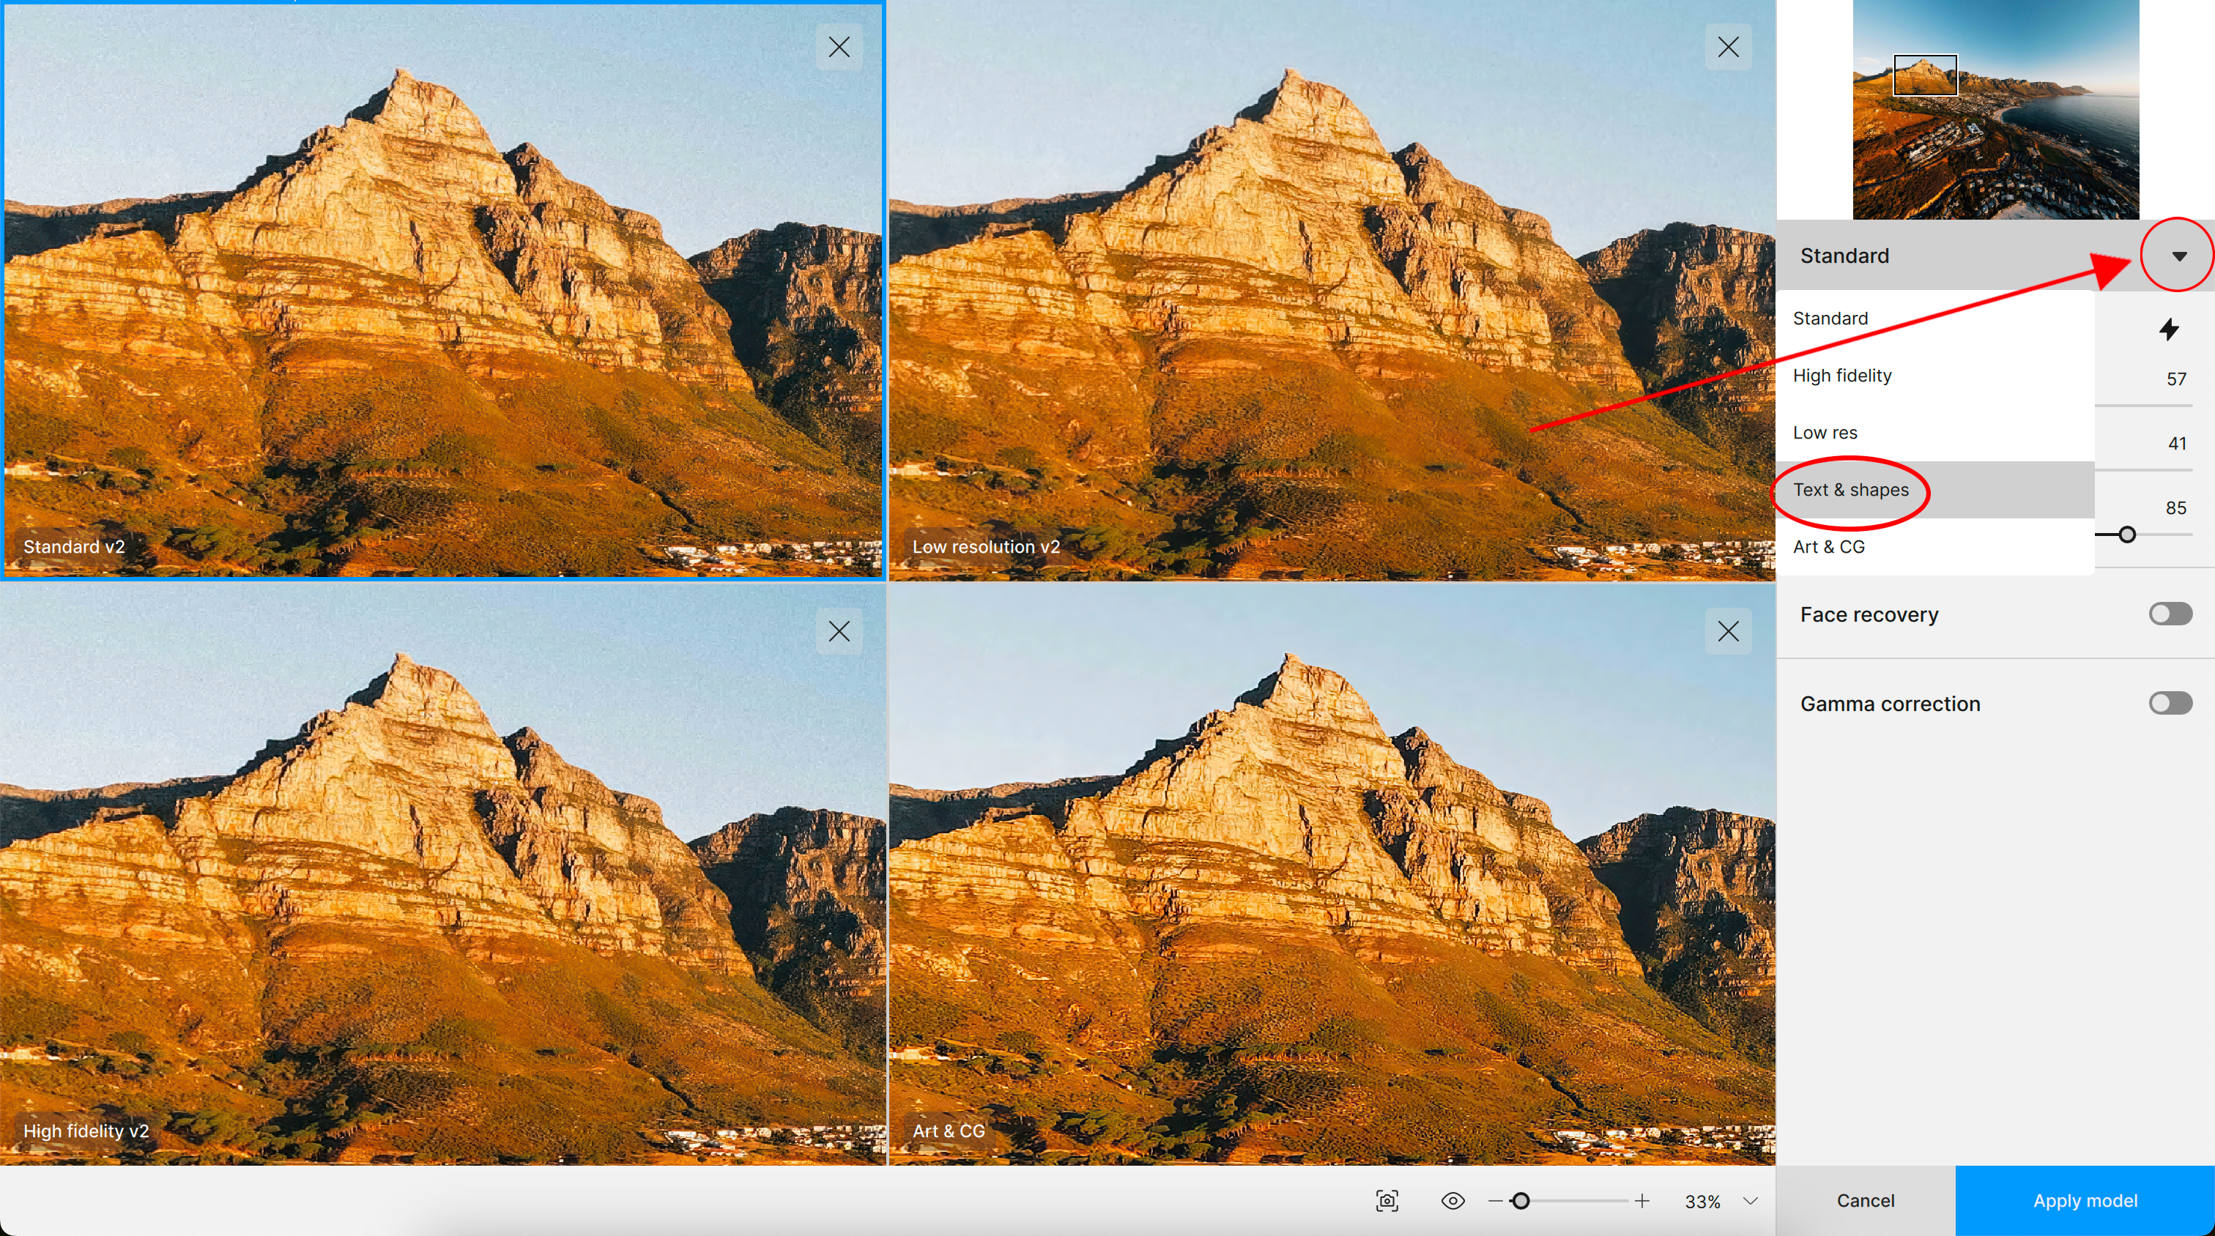Close the Low resolution v2 preview pane
The height and width of the screenshot is (1236, 2215).
1727,48
